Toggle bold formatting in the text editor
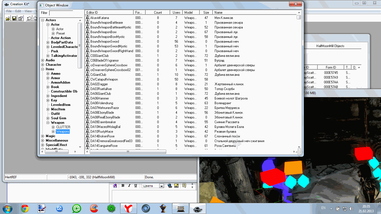 (123, 186)
